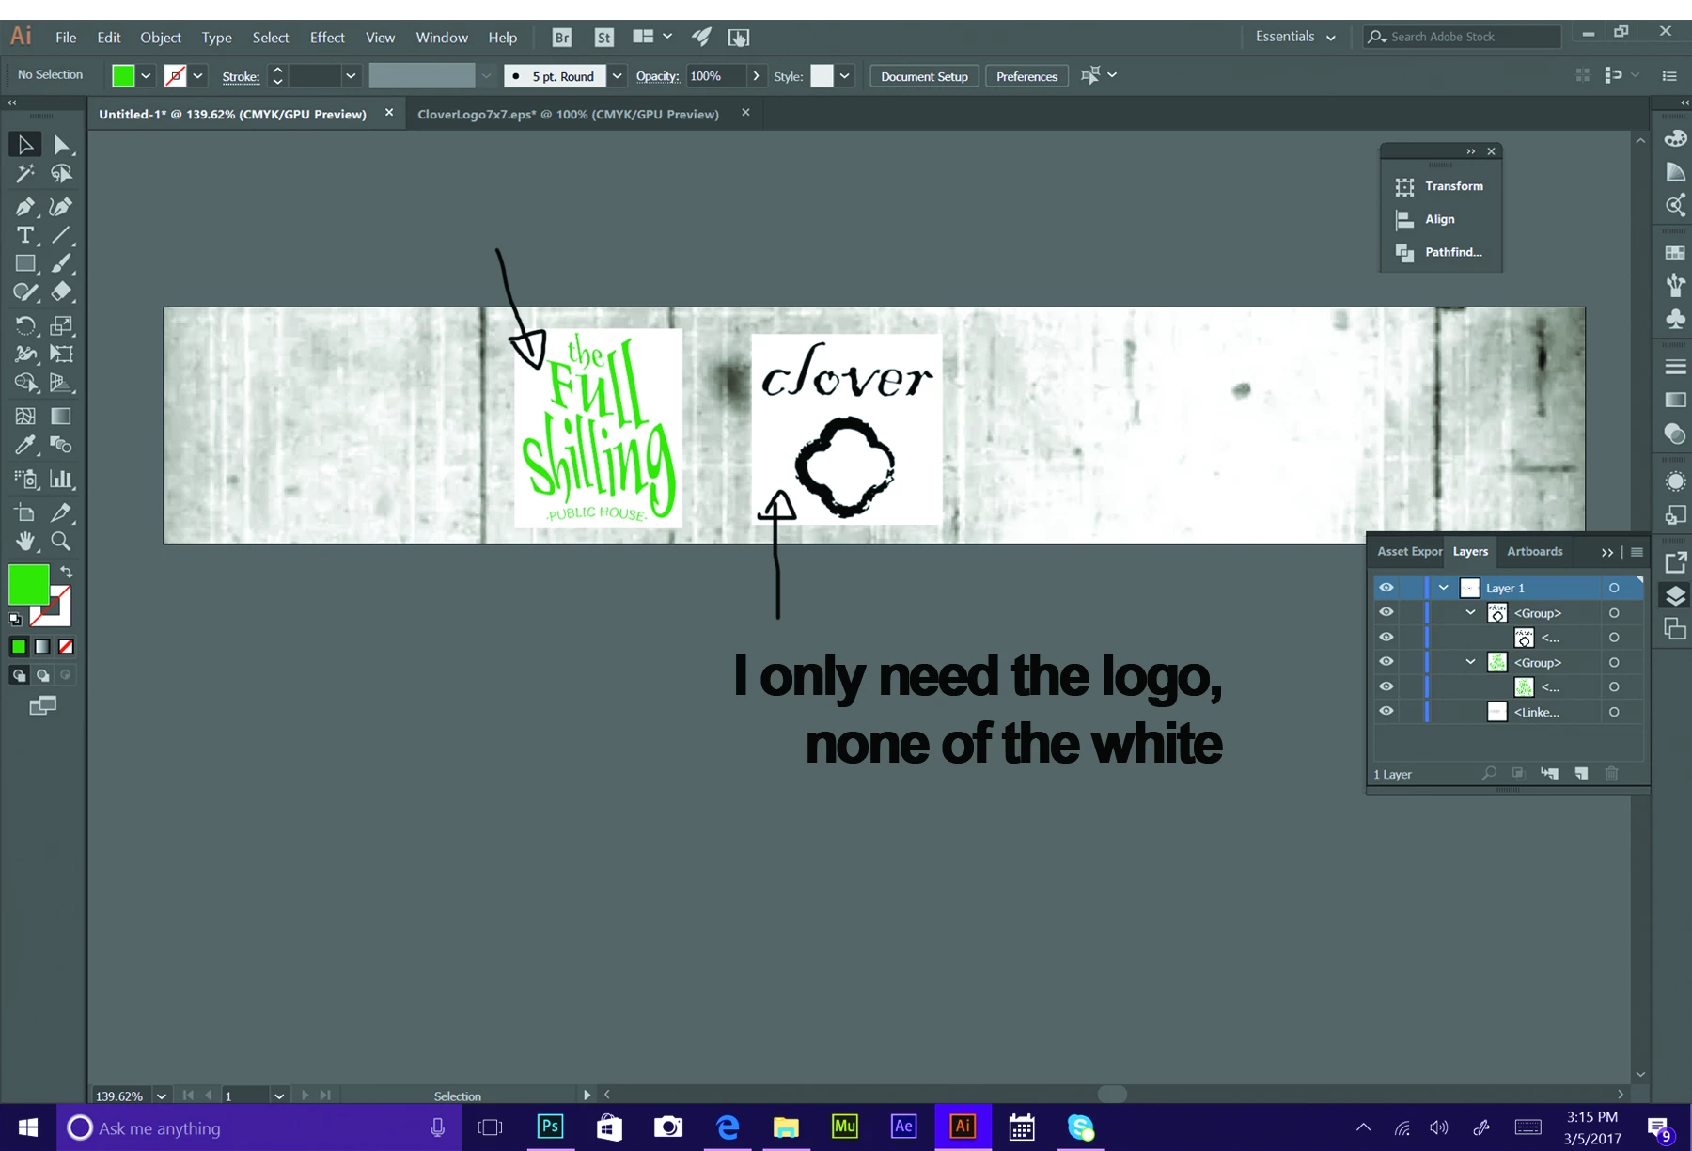Select the Line Segment tool
The width and height of the screenshot is (1692, 1151).
pos(61,235)
